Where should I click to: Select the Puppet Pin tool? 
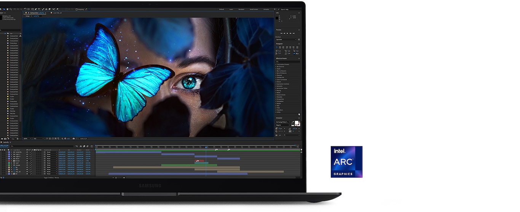57,9
